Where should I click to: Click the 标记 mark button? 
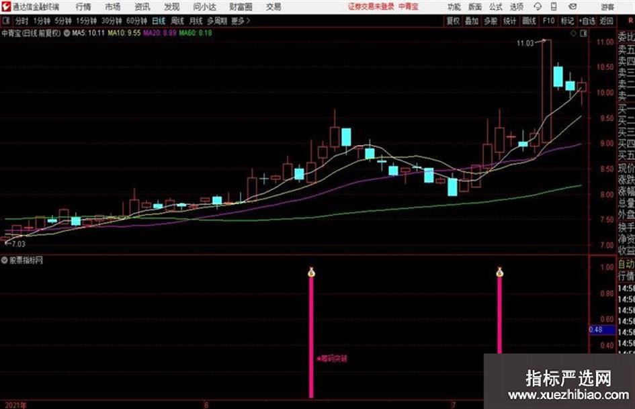(567, 21)
